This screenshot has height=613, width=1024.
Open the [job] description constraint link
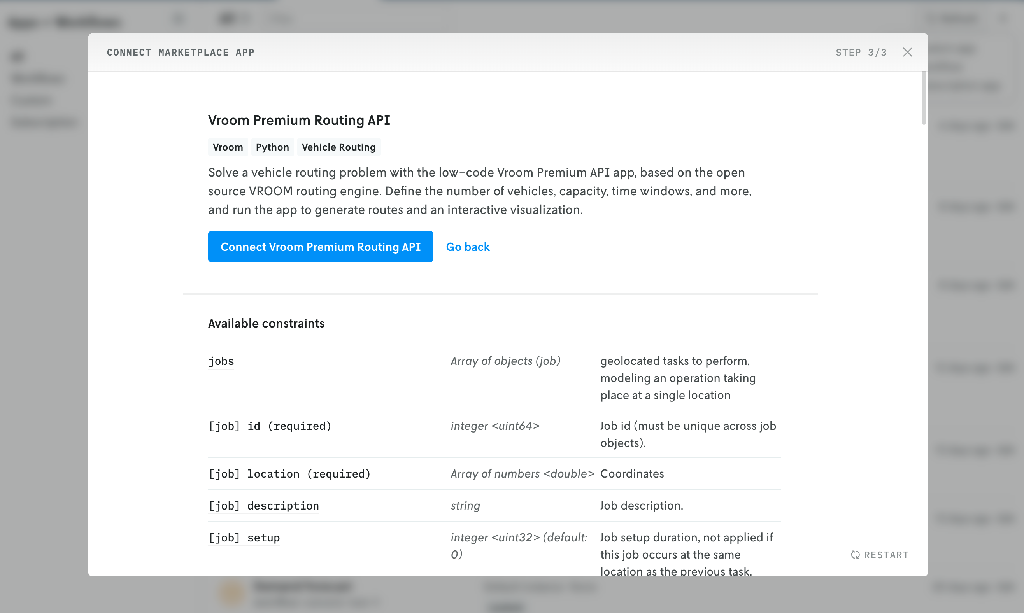(263, 506)
